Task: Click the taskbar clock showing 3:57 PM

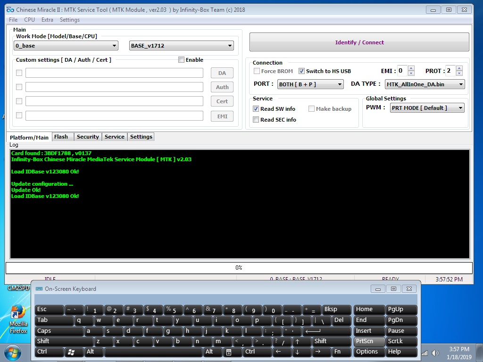Action: [x=459, y=353]
